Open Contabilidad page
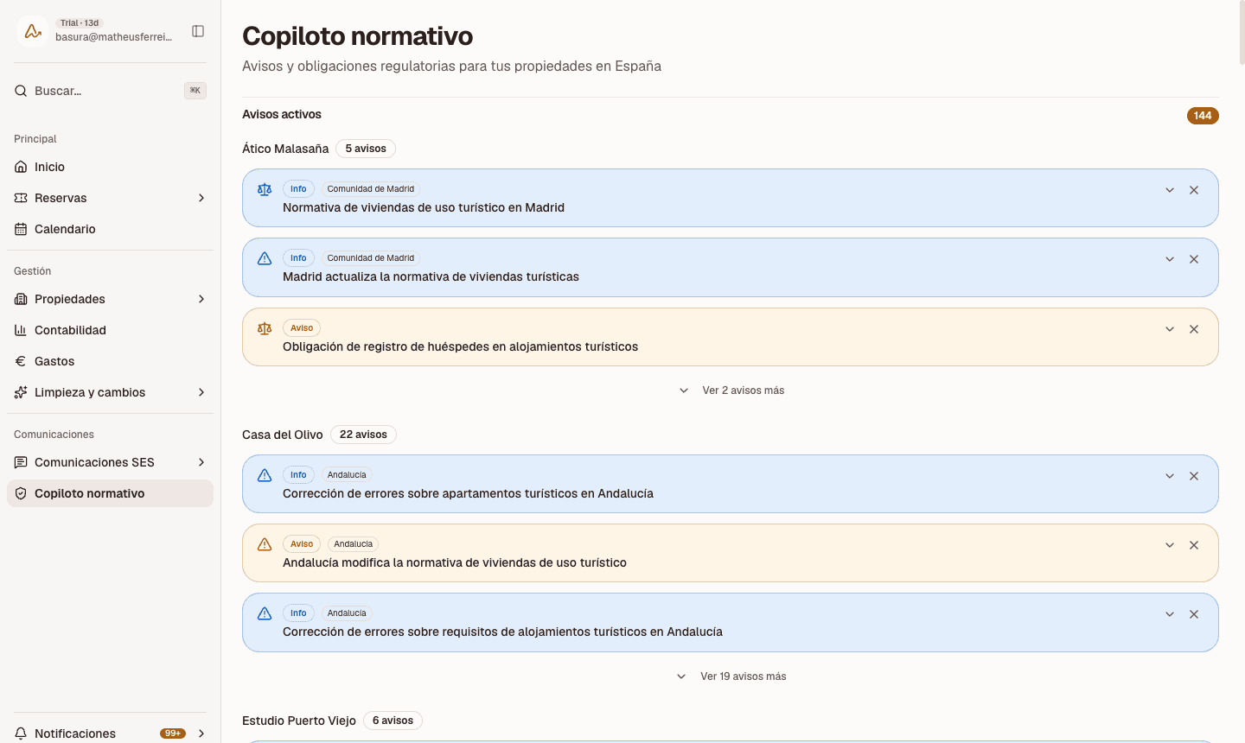Viewport: 1245px width, 743px height. click(110, 330)
